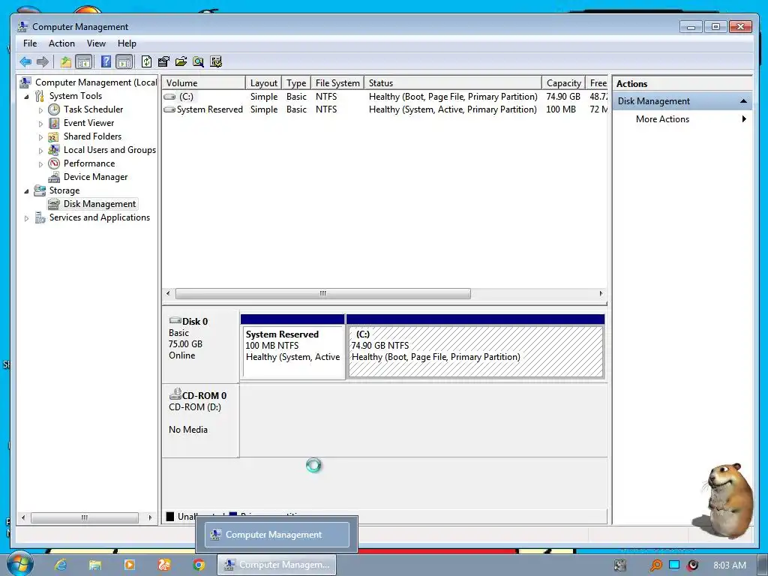Select System Tools tree item label

[76, 96]
